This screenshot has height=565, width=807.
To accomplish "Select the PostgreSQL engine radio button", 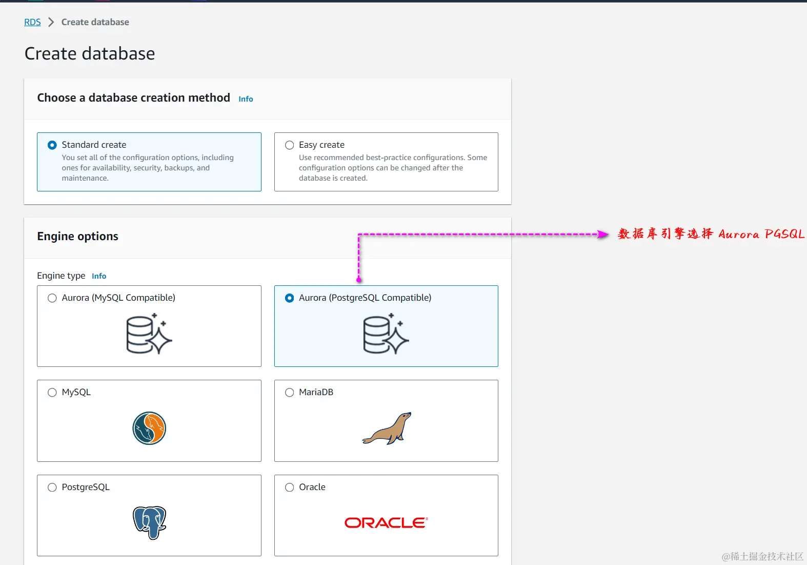I will coord(52,488).
